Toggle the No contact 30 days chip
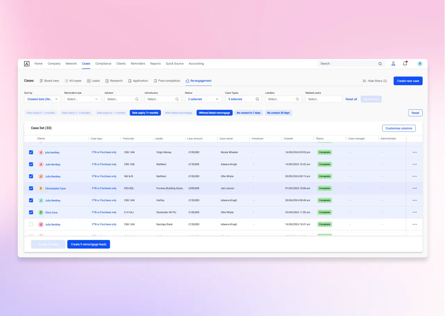Screen dimensions: 445x316 tap(278, 113)
